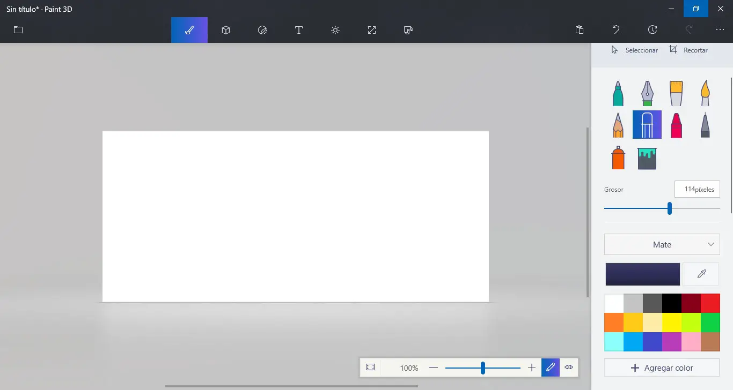Click the white drawing canvas

[296, 216]
